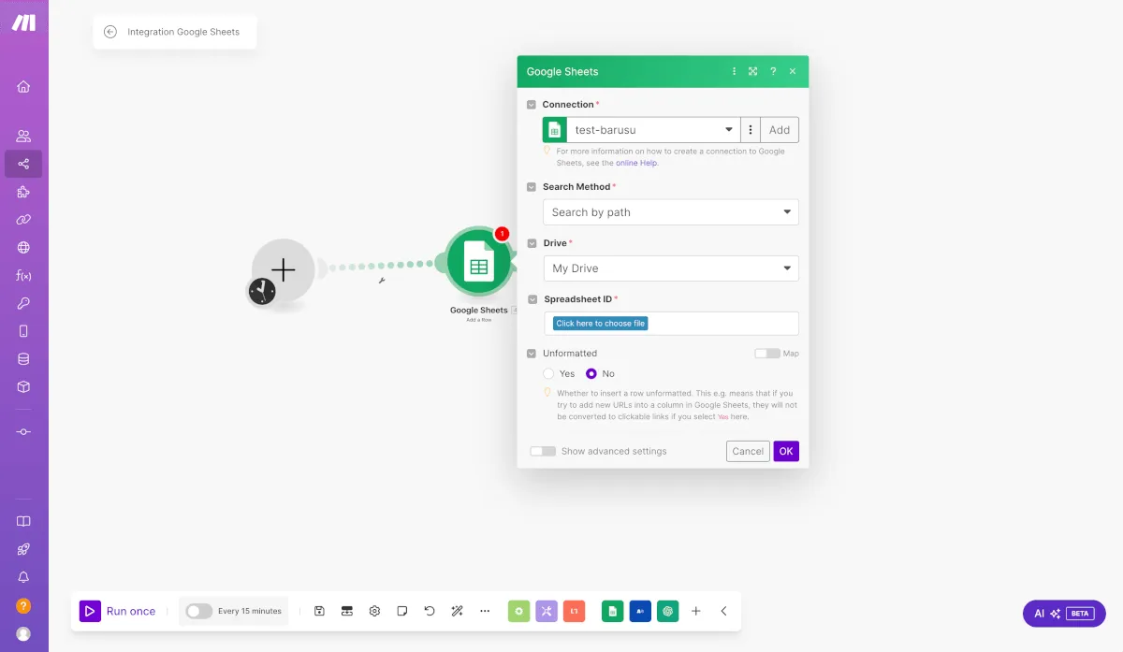Open the test-barusu connection dropdown
This screenshot has height=652, width=1123.
[x=653, y=130]
